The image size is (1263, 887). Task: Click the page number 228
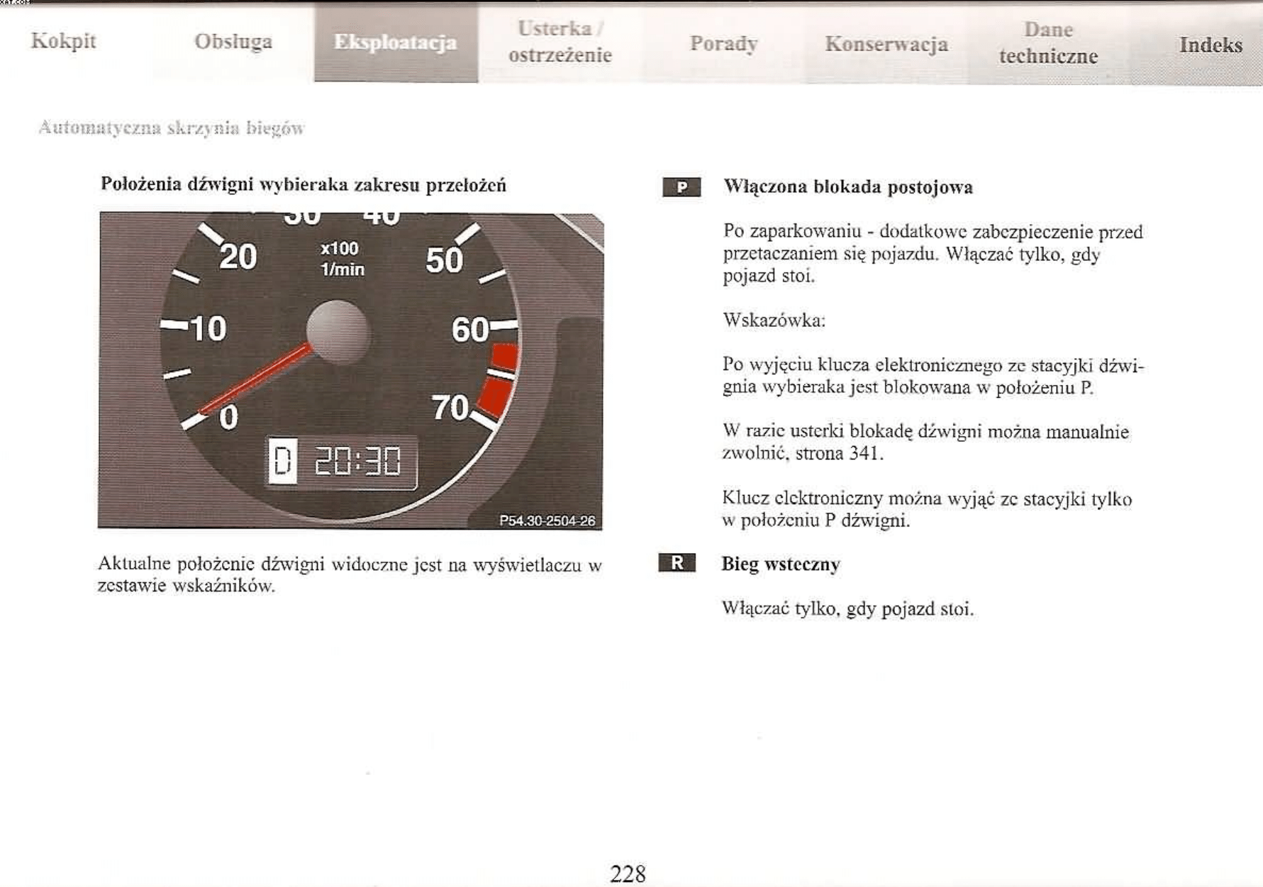628,874
